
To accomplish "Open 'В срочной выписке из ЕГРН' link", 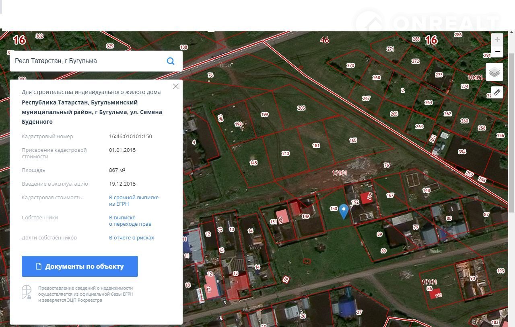I will pos(134,200).
